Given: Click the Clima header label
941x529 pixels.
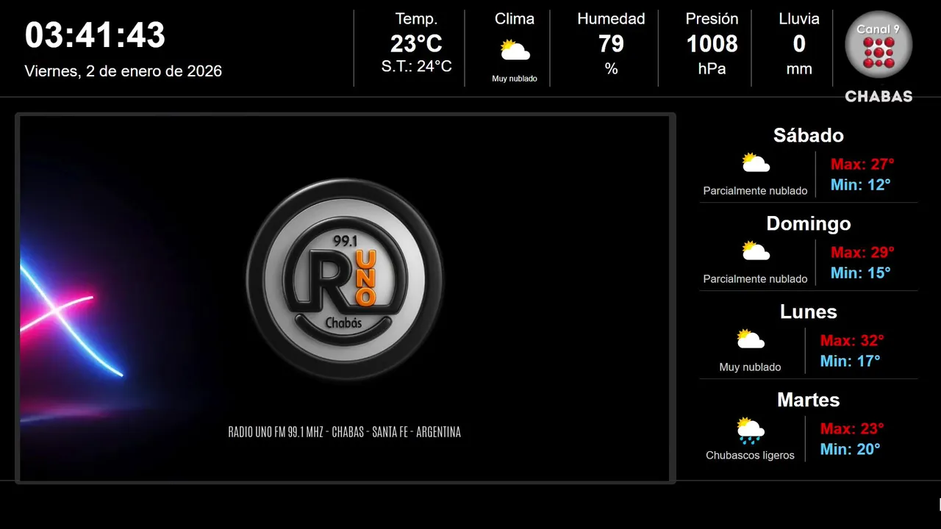Looking at the screenshot, I should click(x=515, y=19).
